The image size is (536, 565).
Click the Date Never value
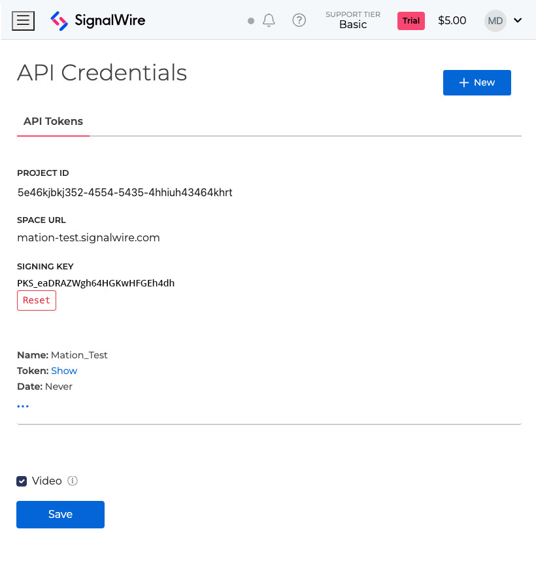click(59, 386)
